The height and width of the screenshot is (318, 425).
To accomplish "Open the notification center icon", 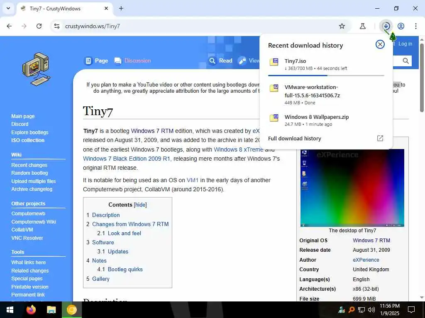I will click(x=411, y=310).
